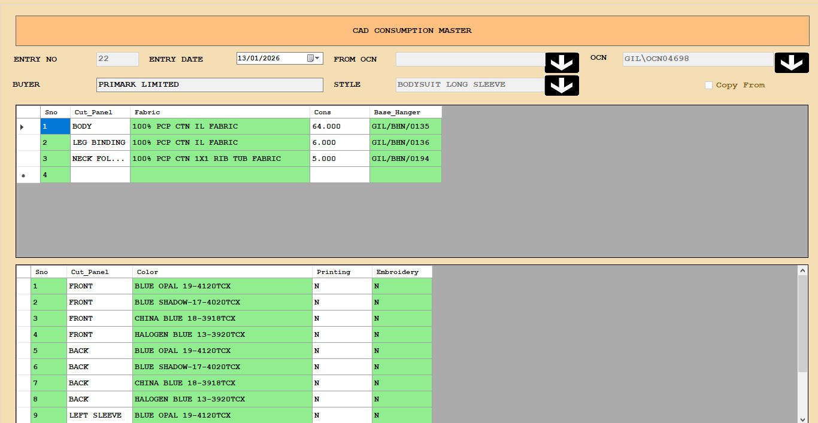Click the down-arrow button beside From OCN
This screenshot has height=423, width=818.
pos(562,63)
